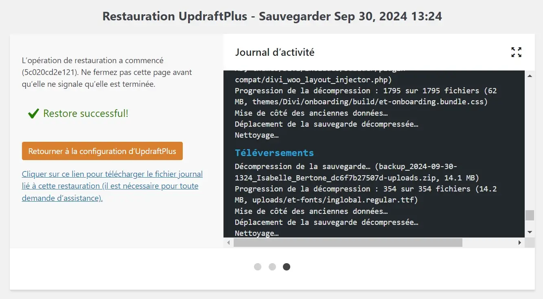This screenshot has height=299, width=543.
Task: Select the third active step dot
Action: point(287,267)
